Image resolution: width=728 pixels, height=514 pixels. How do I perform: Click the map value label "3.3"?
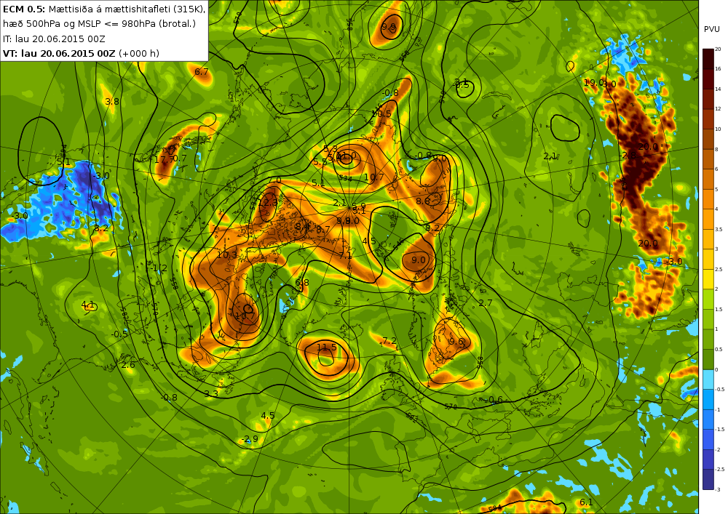click(x=211, y=393)
